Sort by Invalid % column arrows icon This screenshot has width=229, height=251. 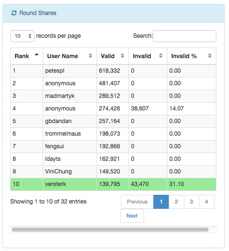(x=210, y=56)
